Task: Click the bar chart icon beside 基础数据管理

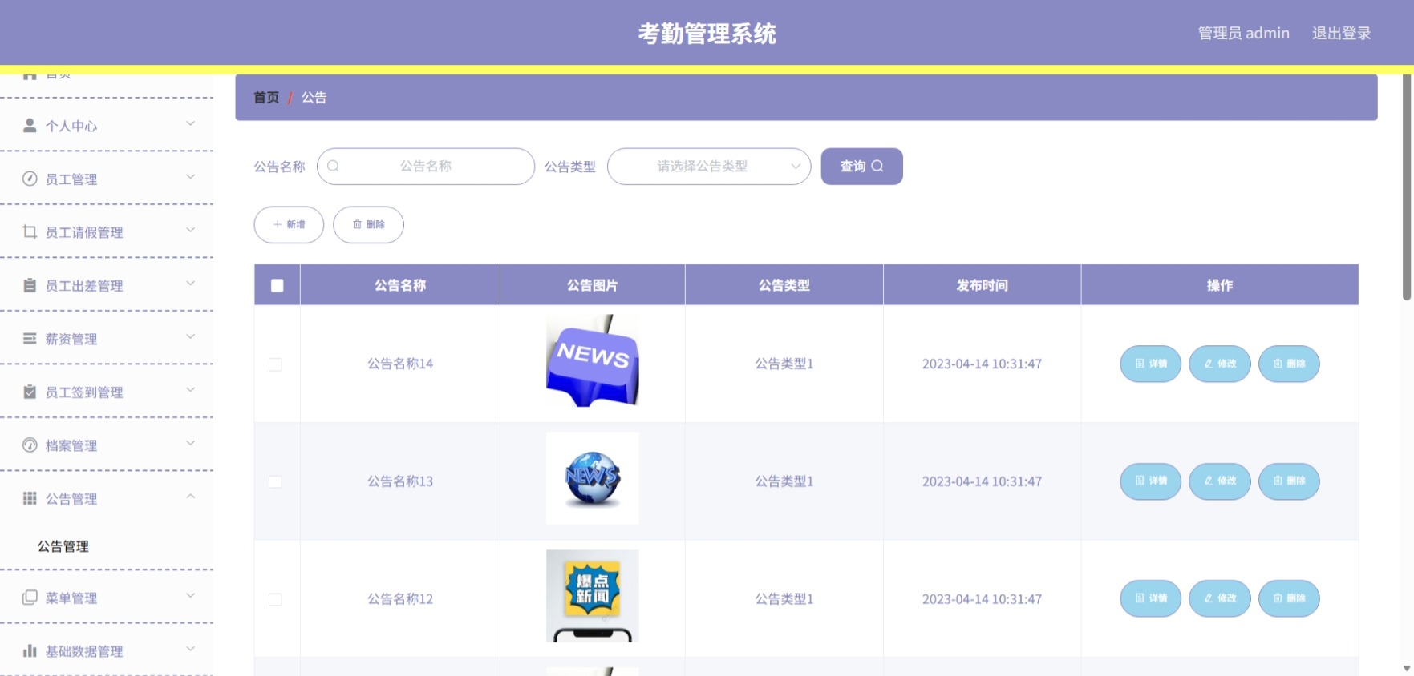Action: click(x=30, y=650)
